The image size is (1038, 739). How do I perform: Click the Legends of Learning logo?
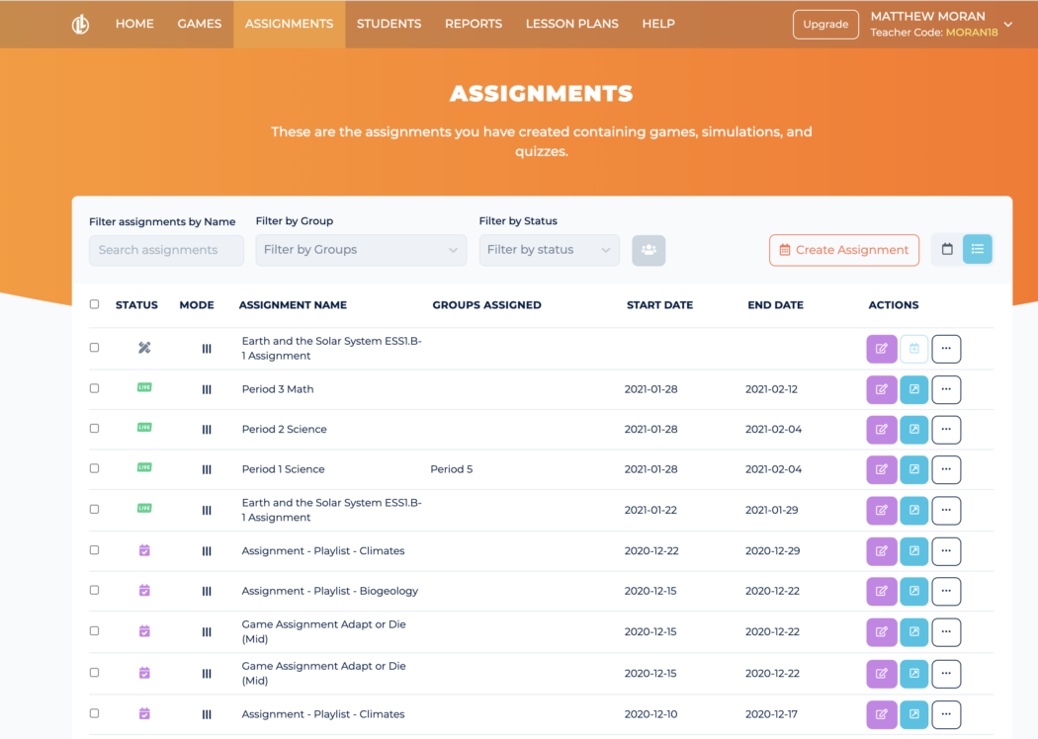coord(80,24)
